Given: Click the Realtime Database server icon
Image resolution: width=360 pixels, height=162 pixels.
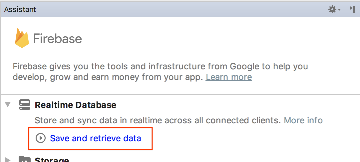Looking at the screenshot, I should (x=25, y=105).
